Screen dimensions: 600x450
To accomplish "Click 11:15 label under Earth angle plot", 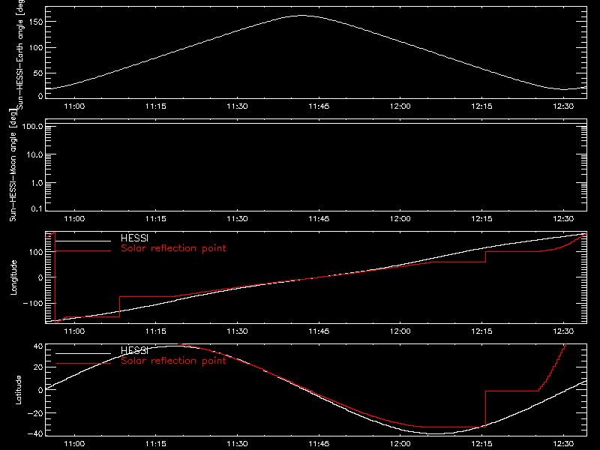I will [156, 106].
